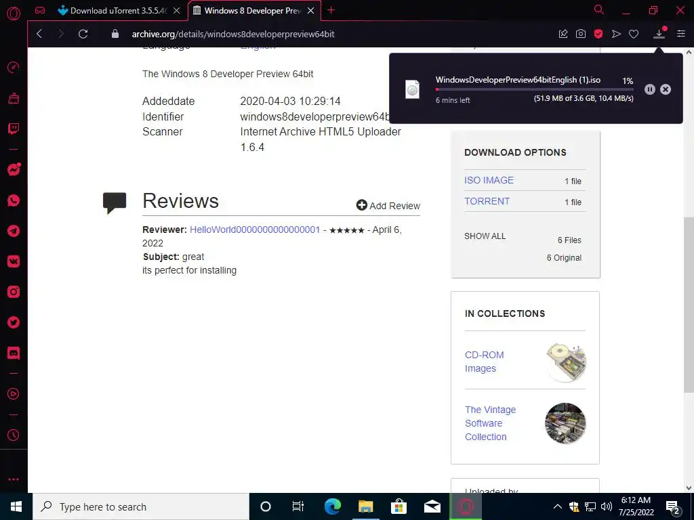This screenshot has width=694, height=520.
Task: Add page to bookmarks heart icon
Action: click(634, 34)
